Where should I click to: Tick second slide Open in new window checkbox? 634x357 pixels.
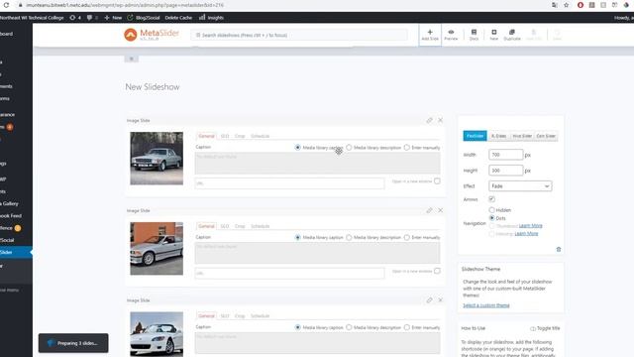437,271
